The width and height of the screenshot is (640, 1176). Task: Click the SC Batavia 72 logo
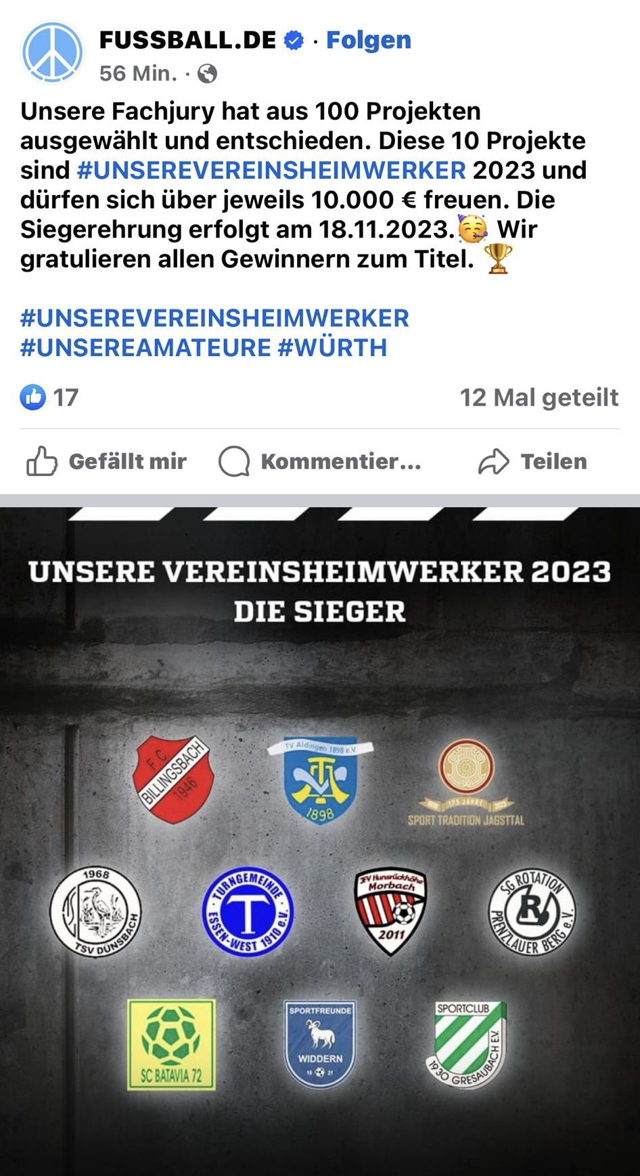coord(171,1045)
